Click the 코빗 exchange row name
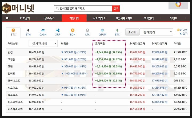Image resolution: width=192 pixels, height=118 pixels. [10, 66]
